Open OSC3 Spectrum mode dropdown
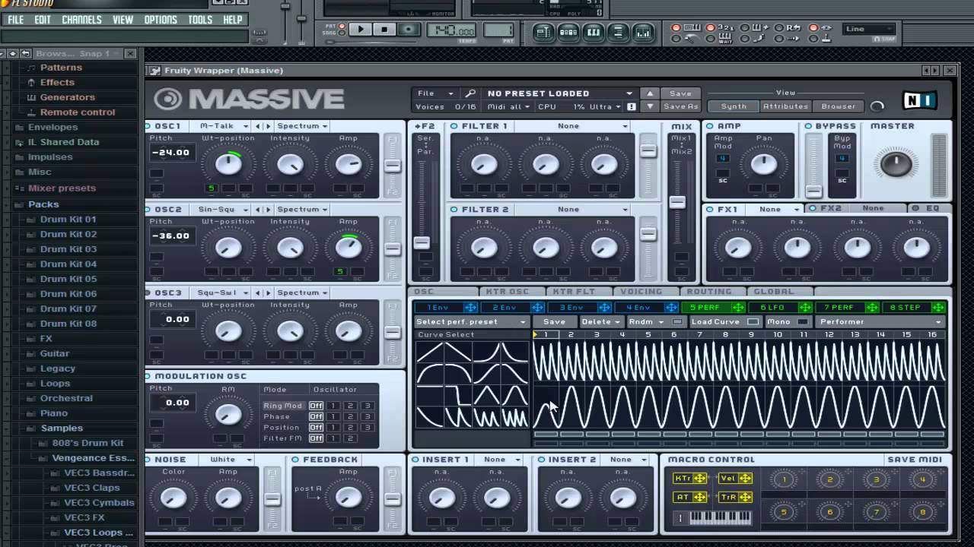The width and height of the screenshot is (974, 547). click(x=302, y=292)
